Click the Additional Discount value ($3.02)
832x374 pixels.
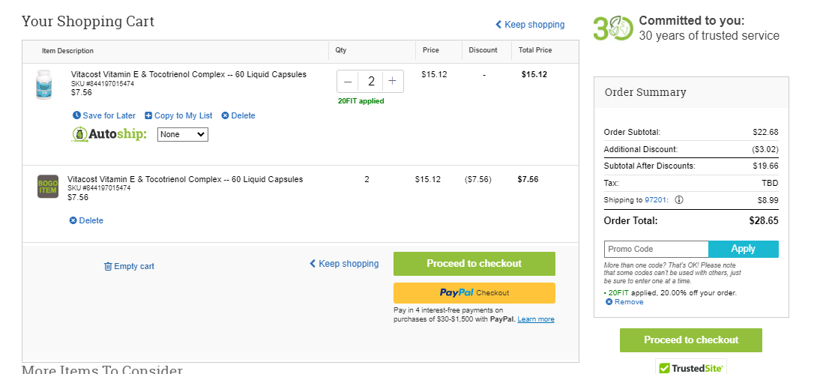pyautogui.click(x=765, y=150)
